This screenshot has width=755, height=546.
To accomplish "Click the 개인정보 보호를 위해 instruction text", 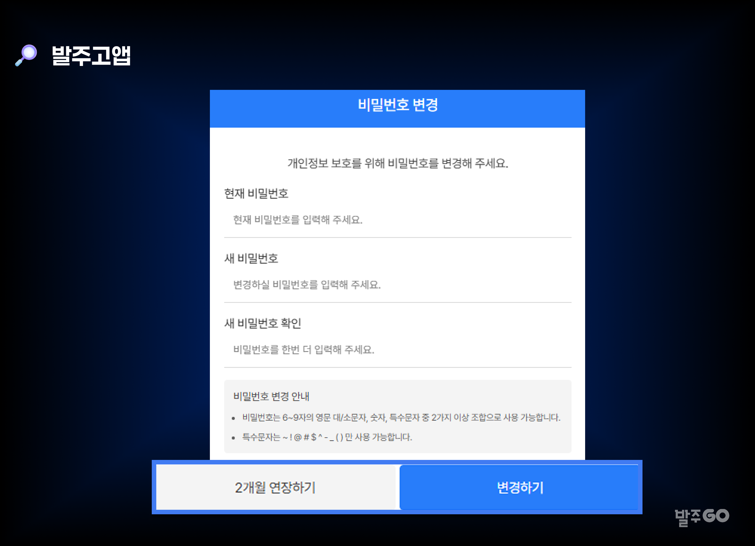I will 397,163.
